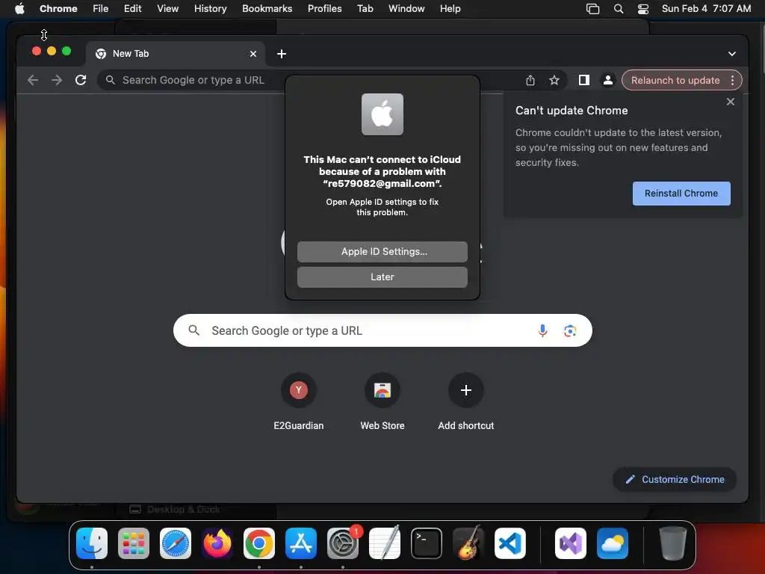
Task: Click the date and time in menu bar
Action: pyautogui.click(x=706, y=9)
